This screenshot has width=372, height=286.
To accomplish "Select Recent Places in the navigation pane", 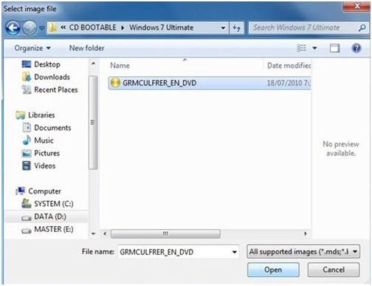I will [x=56, y=89].
